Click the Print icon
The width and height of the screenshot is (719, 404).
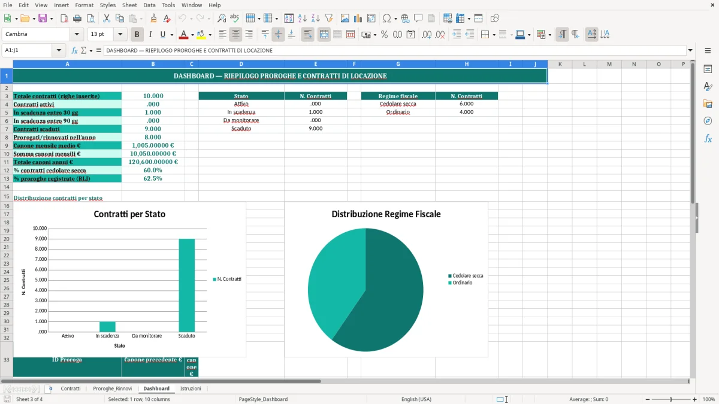tap(77, 19)
